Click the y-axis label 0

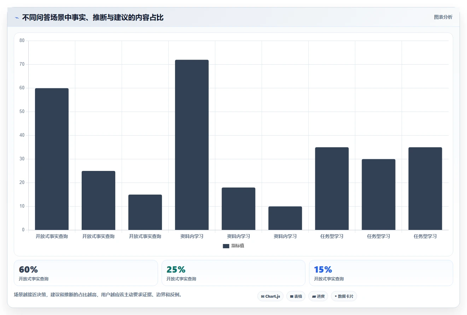(x=23, y=230)
